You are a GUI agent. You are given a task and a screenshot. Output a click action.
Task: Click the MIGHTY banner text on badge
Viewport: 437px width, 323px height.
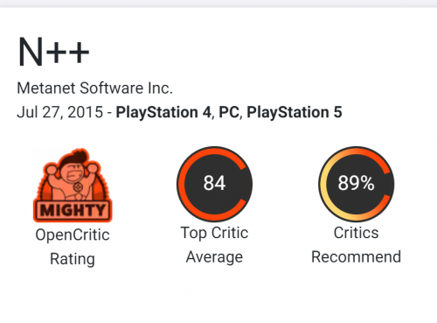(73, 210)
